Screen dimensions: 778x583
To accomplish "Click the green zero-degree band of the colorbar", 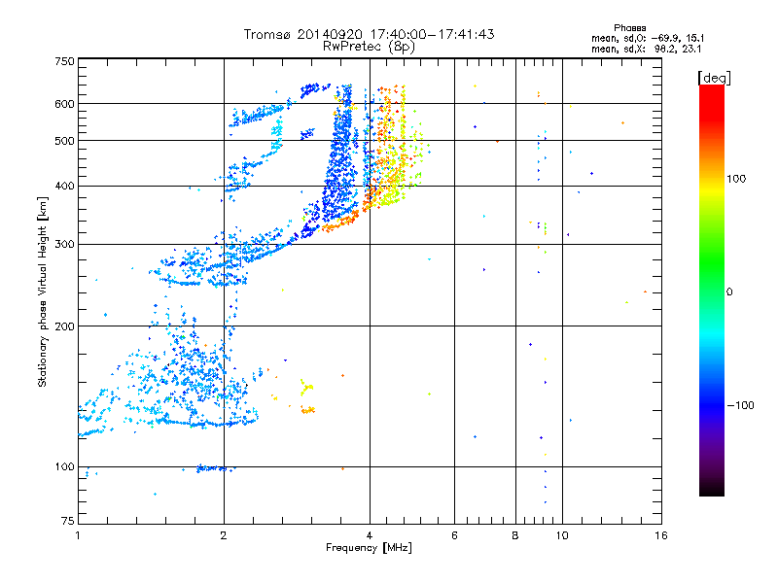I will pyautogui.click(x=712, y=291).
